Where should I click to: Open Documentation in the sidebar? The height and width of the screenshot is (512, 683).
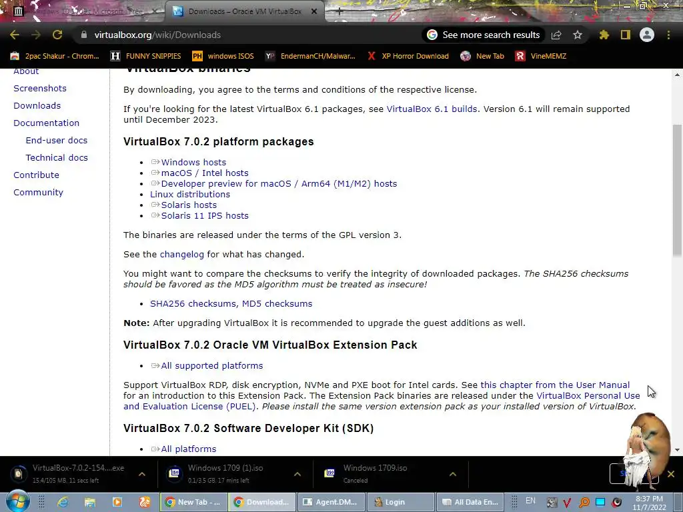pyautogui.click(x=47, y=123)
